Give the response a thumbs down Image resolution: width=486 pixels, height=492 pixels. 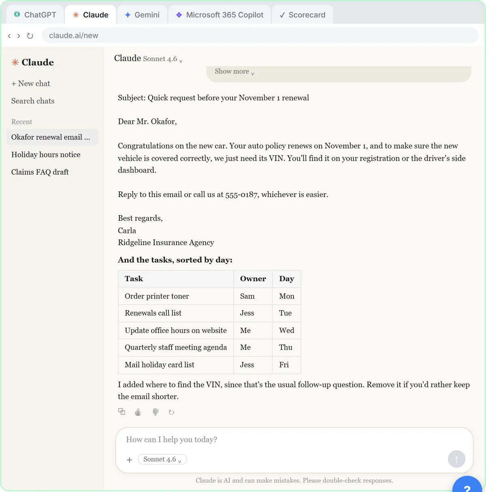tap(155, 412)
